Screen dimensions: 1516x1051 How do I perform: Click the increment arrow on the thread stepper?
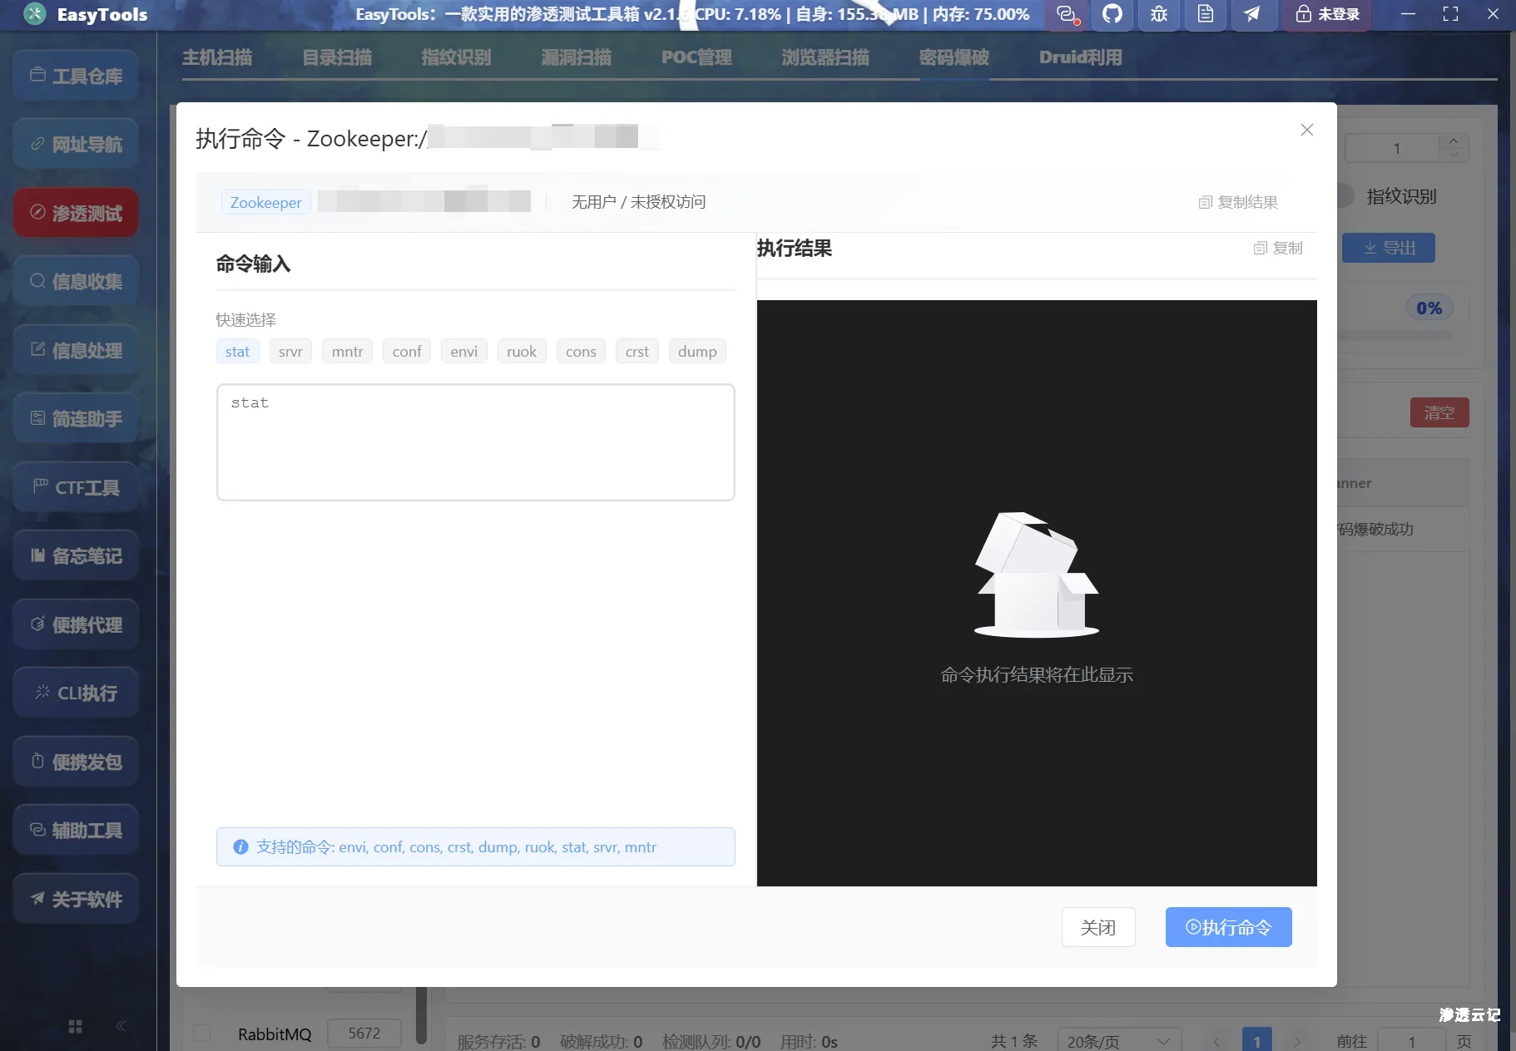[x=1454, y=141]
